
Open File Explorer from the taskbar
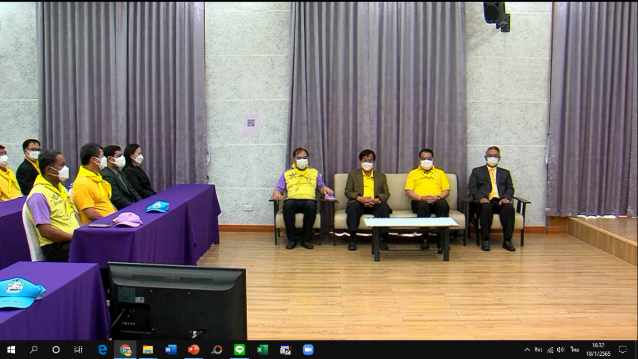pos(148,349)
